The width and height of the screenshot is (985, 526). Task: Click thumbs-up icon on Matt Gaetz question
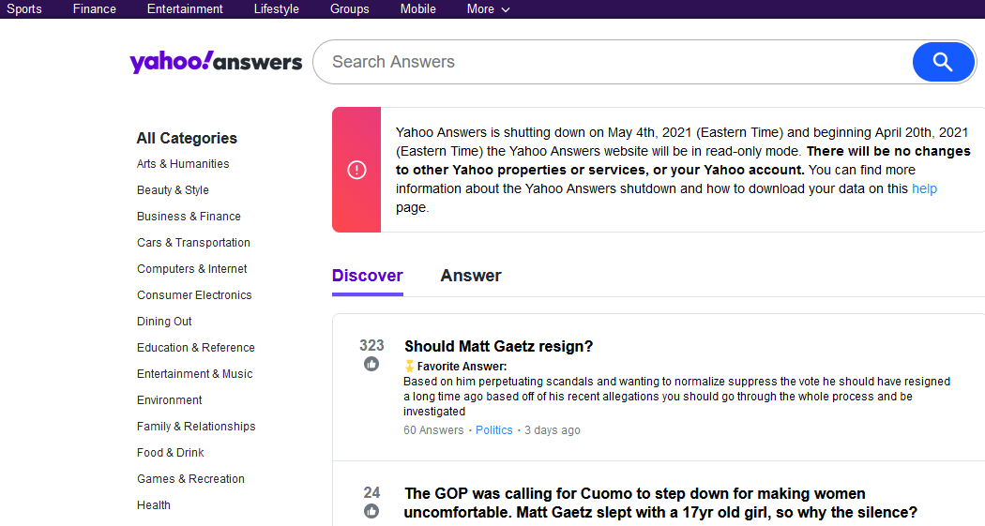tap(371, 364)
